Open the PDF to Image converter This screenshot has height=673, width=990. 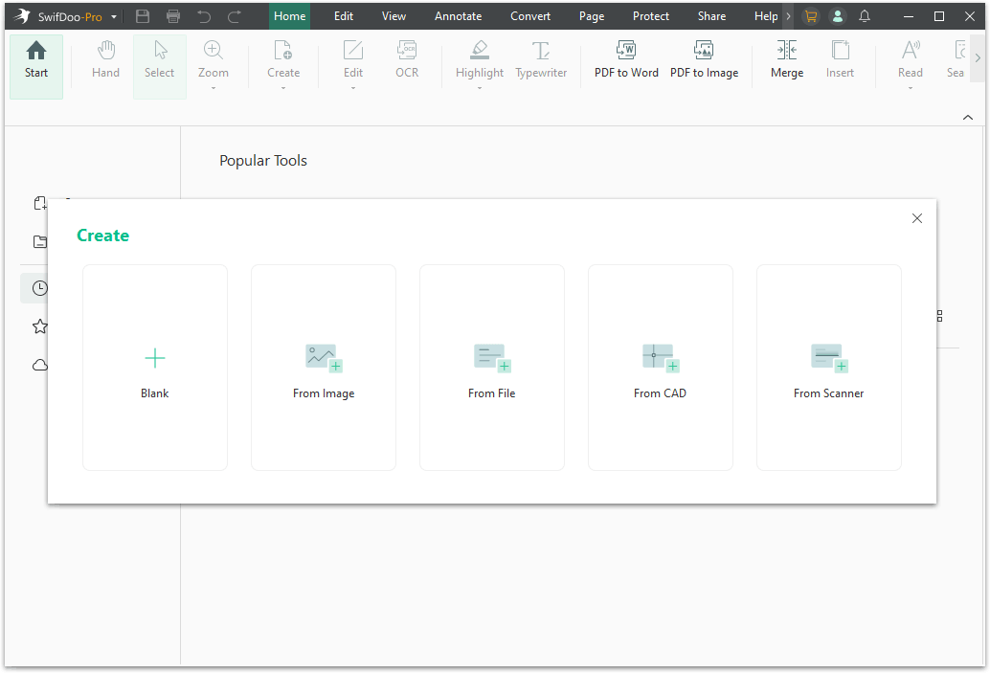(704, 59)
